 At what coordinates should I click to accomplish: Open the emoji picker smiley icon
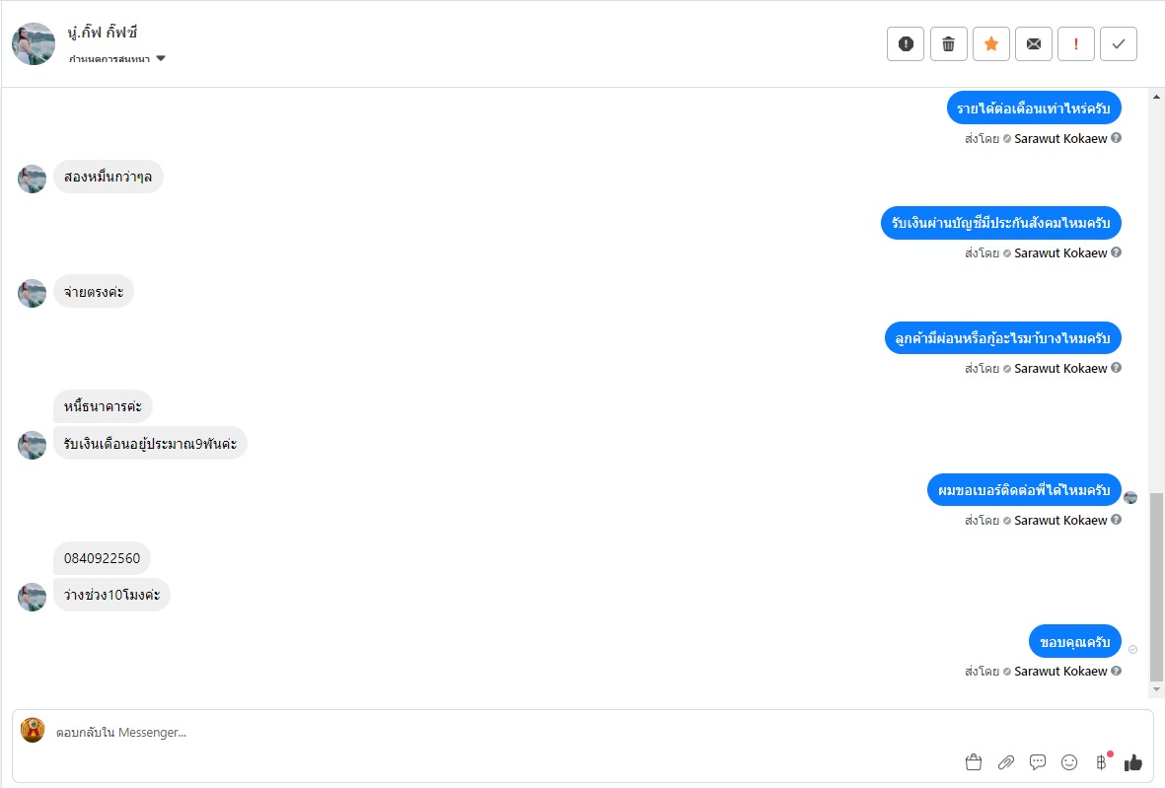(x=1069, y=761)
